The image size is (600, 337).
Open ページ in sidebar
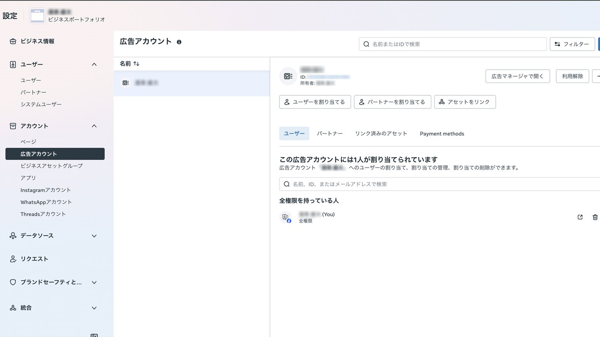click(29, 141)
